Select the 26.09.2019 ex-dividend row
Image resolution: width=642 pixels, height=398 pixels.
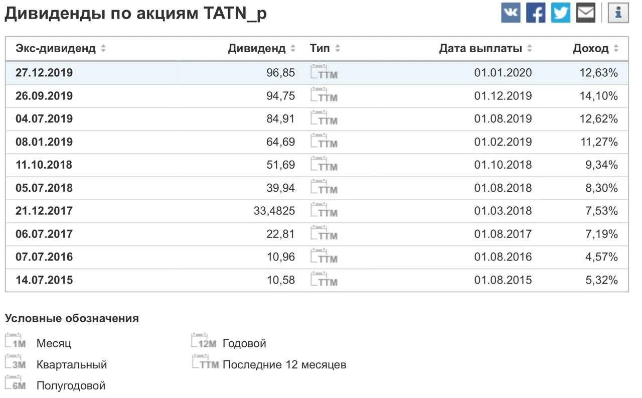coord(44,96)
